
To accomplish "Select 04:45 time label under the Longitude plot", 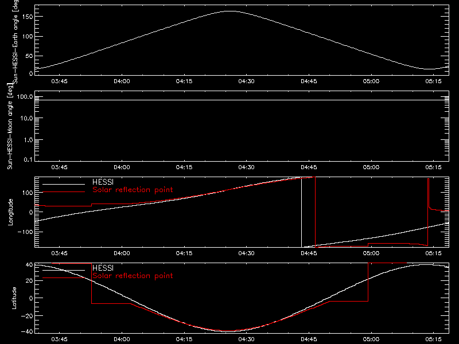I will pos(309,253).
